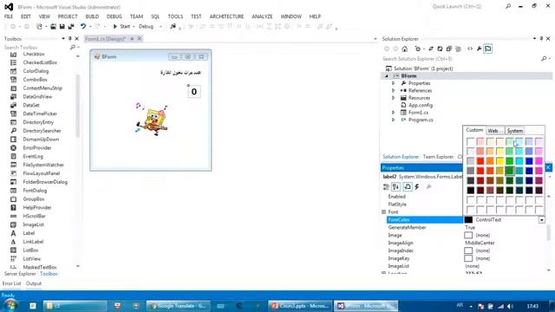Click the taskbar clock
Image resolution: width=555 pixels, height=312 pixels.
click(532, 306)
